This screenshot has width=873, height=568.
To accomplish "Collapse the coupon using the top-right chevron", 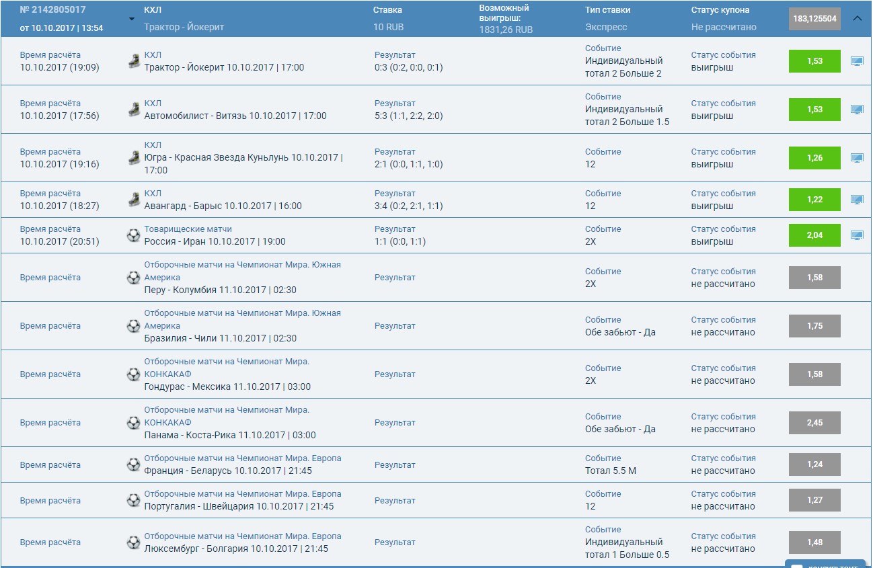I will (x=858, y=19).
